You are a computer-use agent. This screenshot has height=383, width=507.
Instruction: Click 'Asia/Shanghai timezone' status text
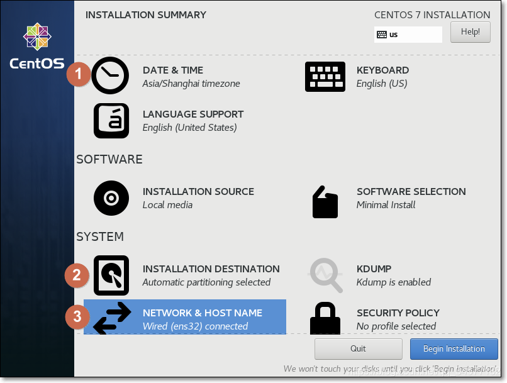191,84
